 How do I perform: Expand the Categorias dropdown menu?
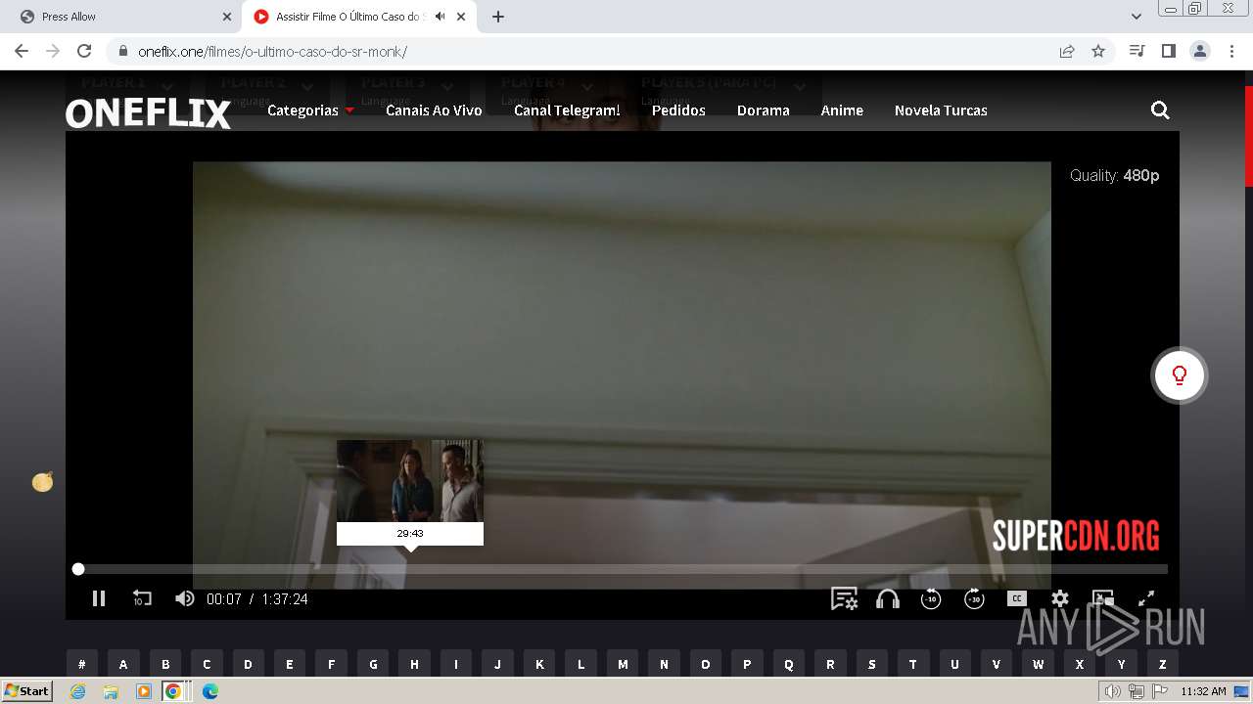[310, 110]
